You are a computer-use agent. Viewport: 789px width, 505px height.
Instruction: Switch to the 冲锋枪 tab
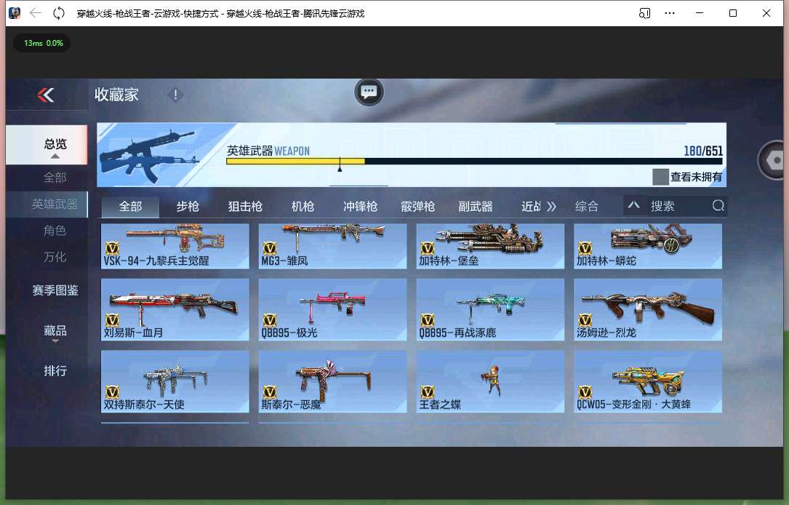[x=360, y=207]
